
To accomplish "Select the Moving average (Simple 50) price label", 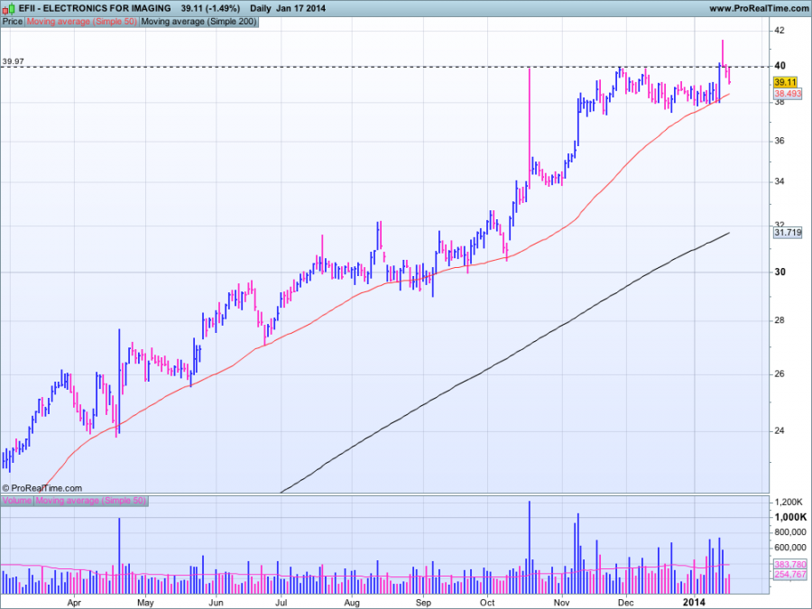I will [x=82, y=22].
